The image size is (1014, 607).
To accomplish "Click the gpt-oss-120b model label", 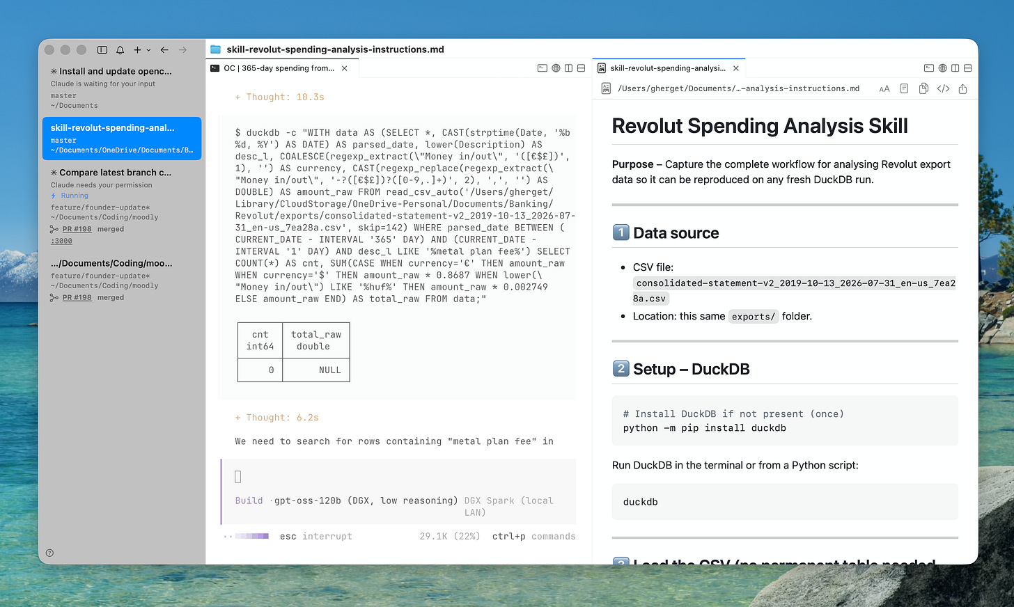I will (366, 500).
